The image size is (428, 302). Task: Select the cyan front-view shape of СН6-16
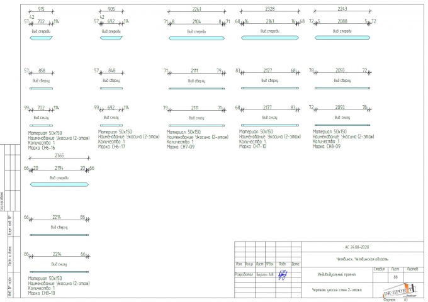point(41,38)
